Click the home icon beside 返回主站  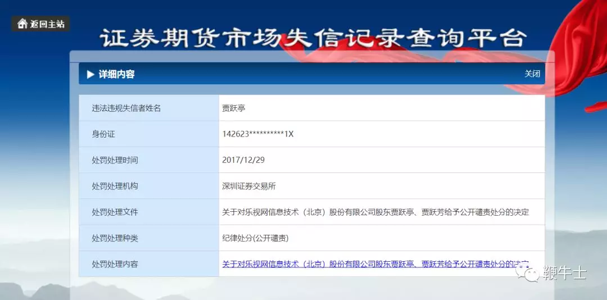tap(22, 24)
